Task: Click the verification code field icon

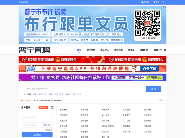Action: (24, 125)
